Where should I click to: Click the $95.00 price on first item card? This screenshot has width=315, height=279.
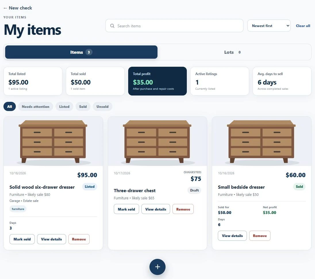point(87,175)
